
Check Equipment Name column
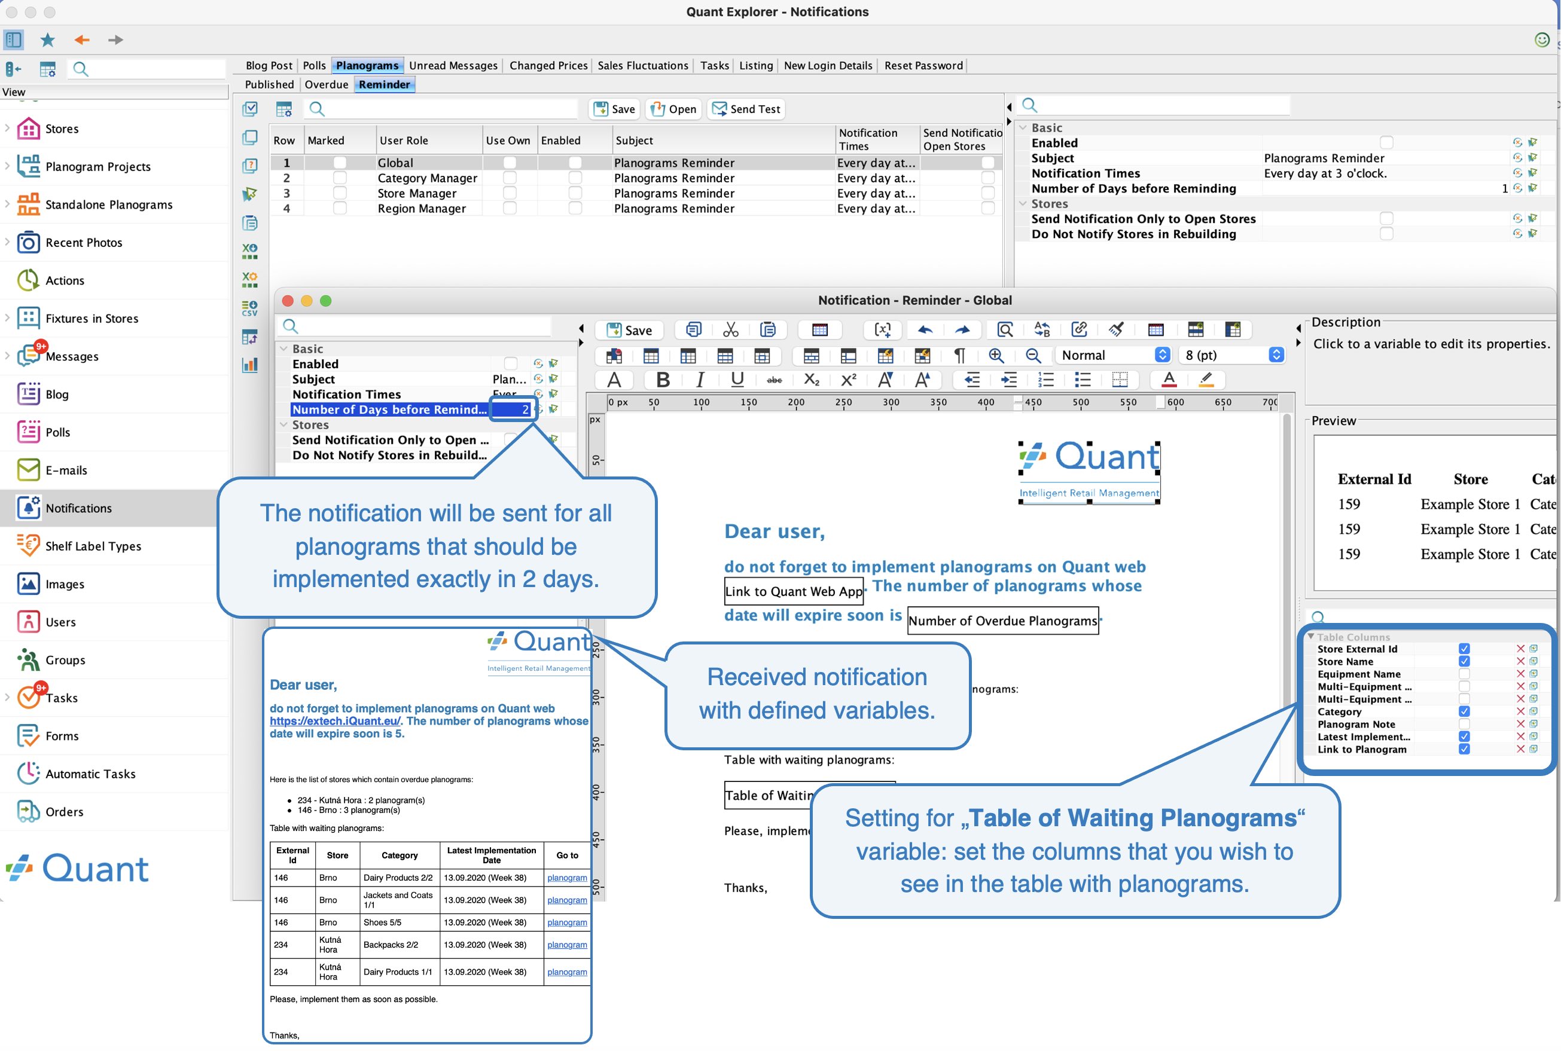(x=1464, y=674)
